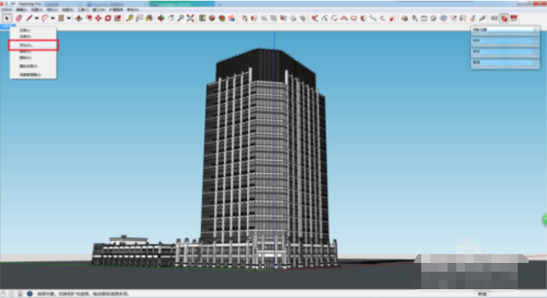Expand the second tray panel header
Screen dimensions: 547x298
click(x=505, y=41)
